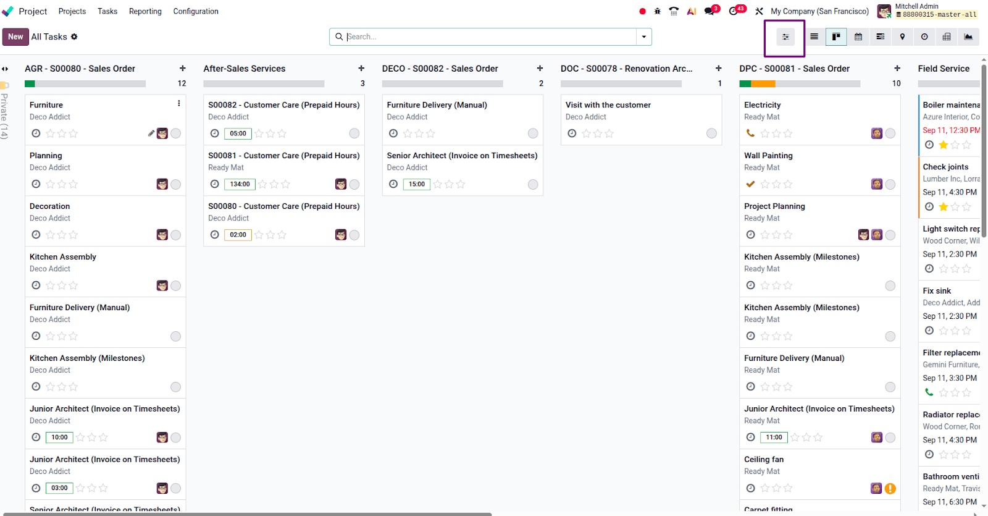The height and width of the screenshot is (516, 988).
Task: Add a task to DPC - S00081 column
Action: coord(897,69)
